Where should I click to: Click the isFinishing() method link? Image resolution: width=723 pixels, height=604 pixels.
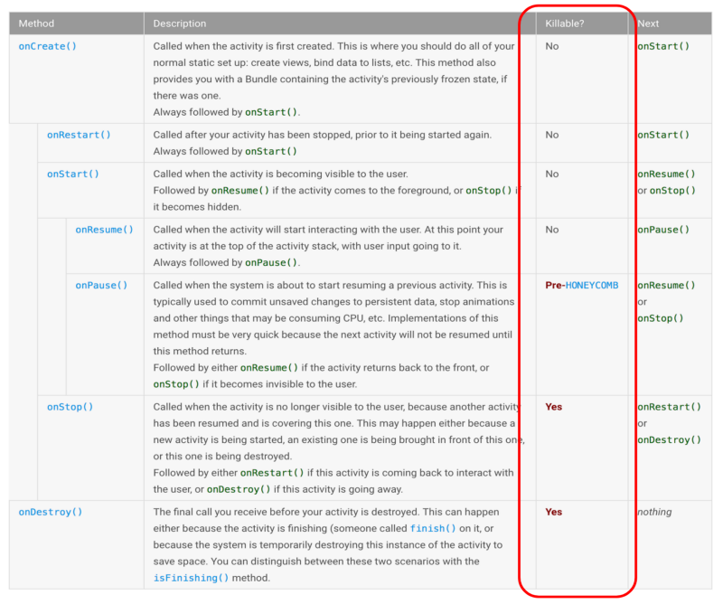[191, 578]
